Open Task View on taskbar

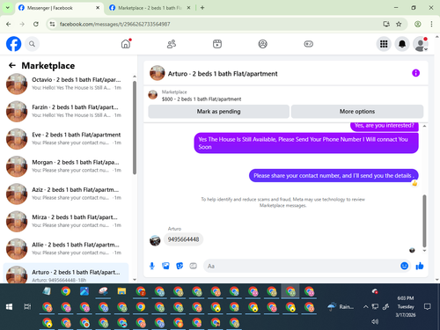coord(27,307)
